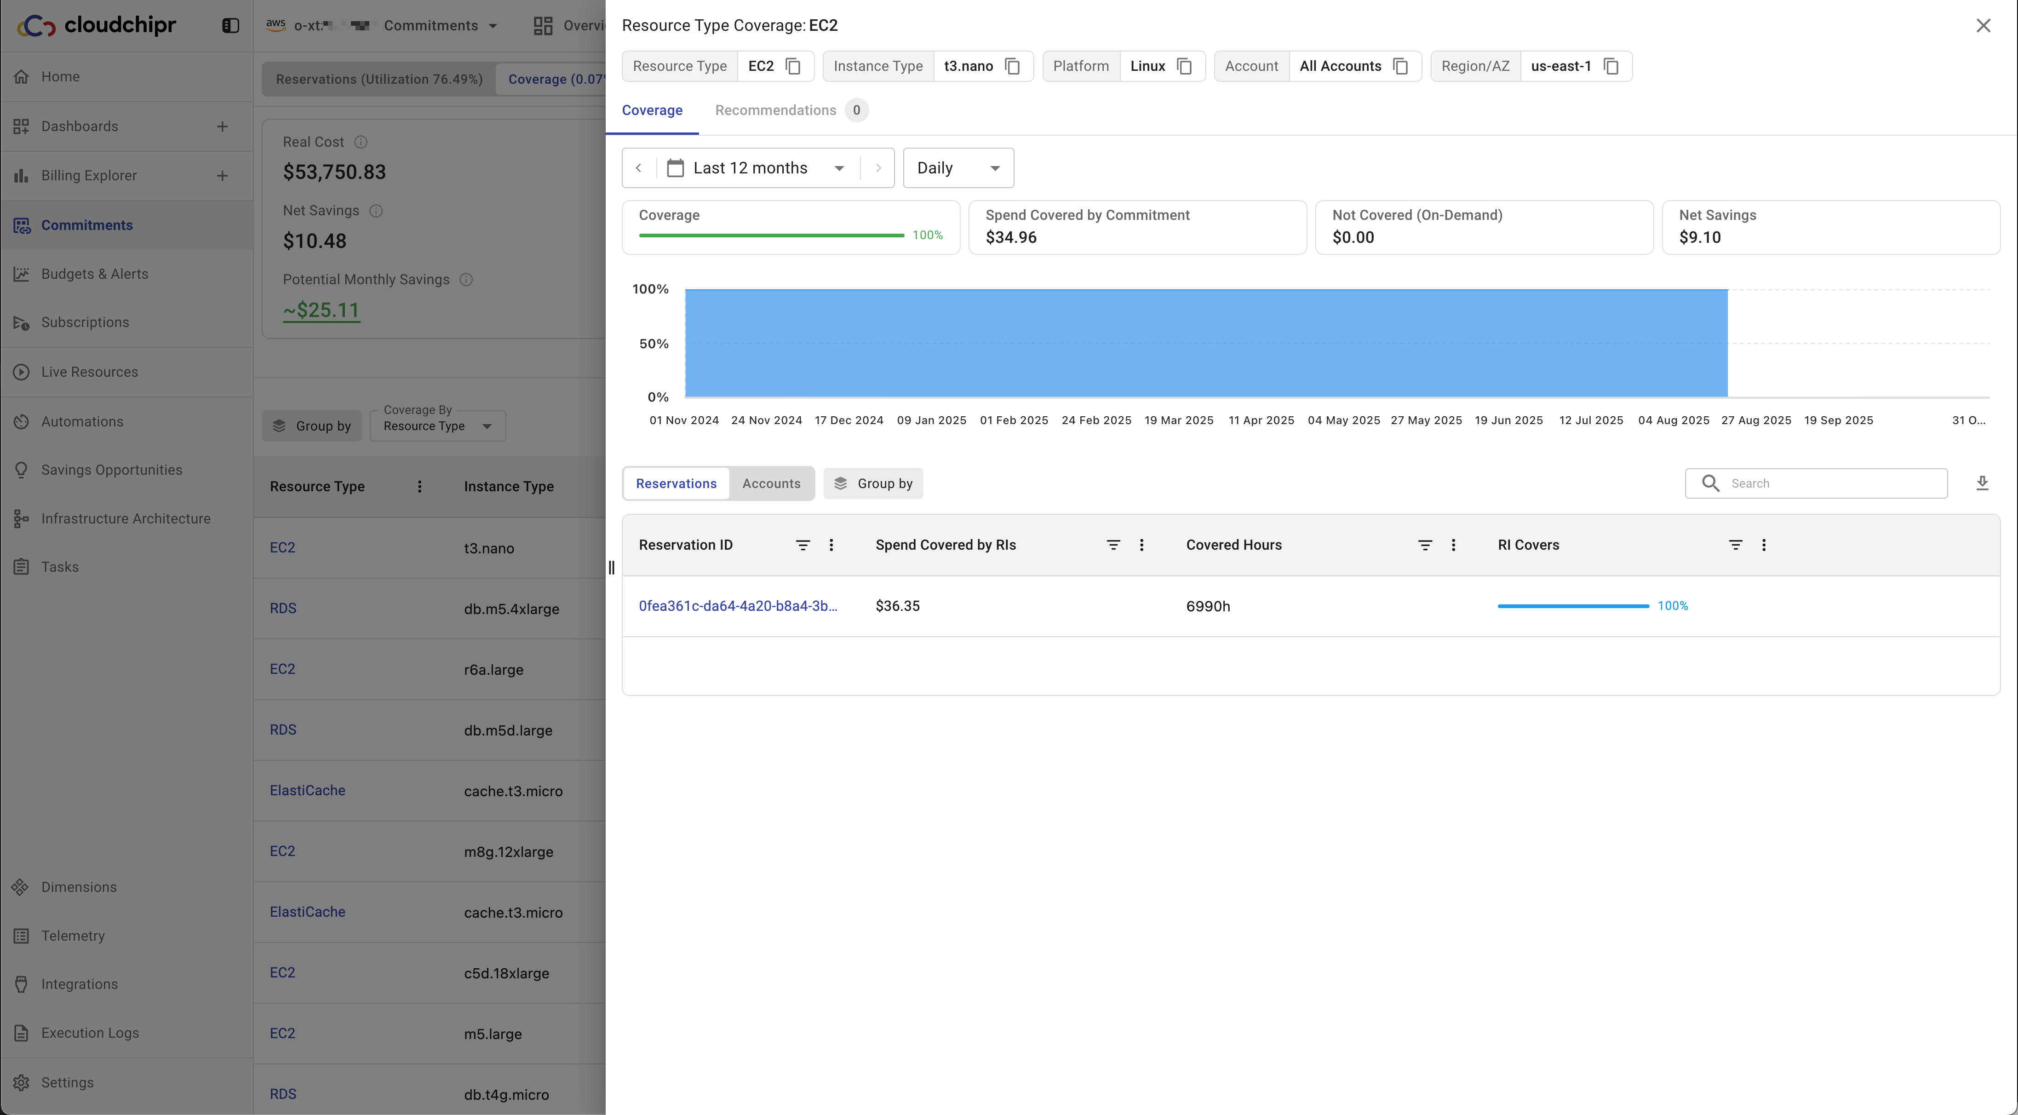Click the Group by button in drawer
The width and height of the screenshot is (2018, 1115).
[873, 483]
